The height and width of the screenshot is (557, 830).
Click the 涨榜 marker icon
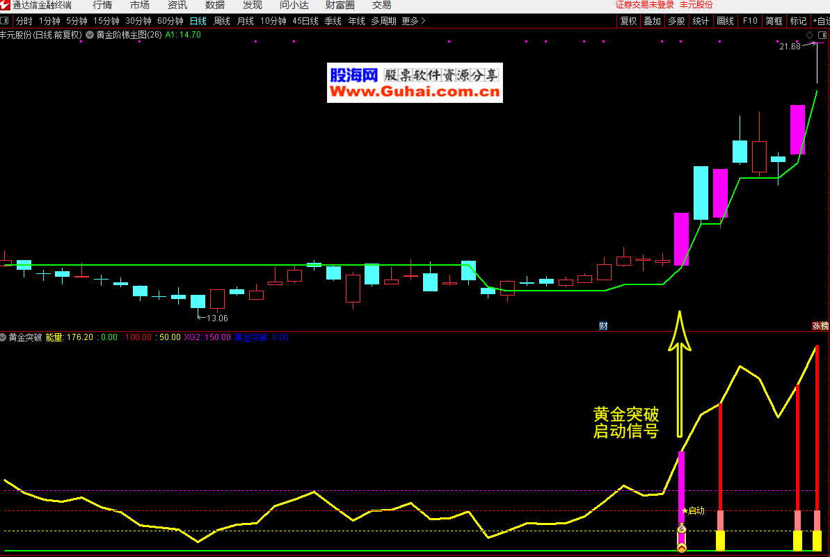[820, 325]
